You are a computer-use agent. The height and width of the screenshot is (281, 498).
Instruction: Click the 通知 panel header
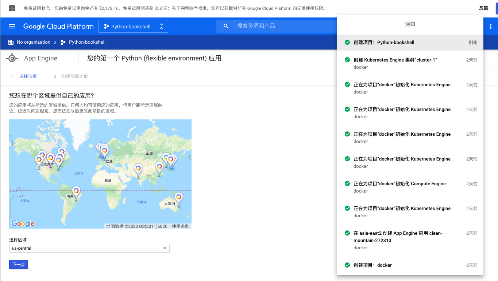pyautogui.click(x=410, y=24)
